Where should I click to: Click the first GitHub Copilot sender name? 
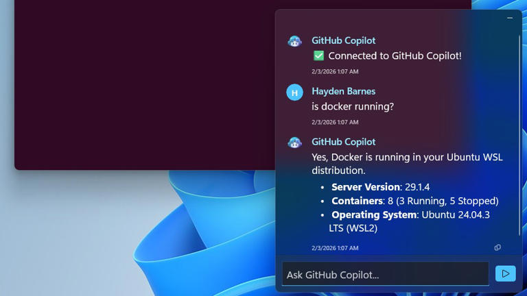click(343, 40)
